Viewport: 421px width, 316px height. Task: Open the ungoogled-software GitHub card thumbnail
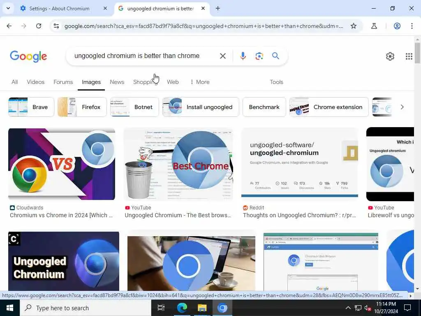coord(300,163)
